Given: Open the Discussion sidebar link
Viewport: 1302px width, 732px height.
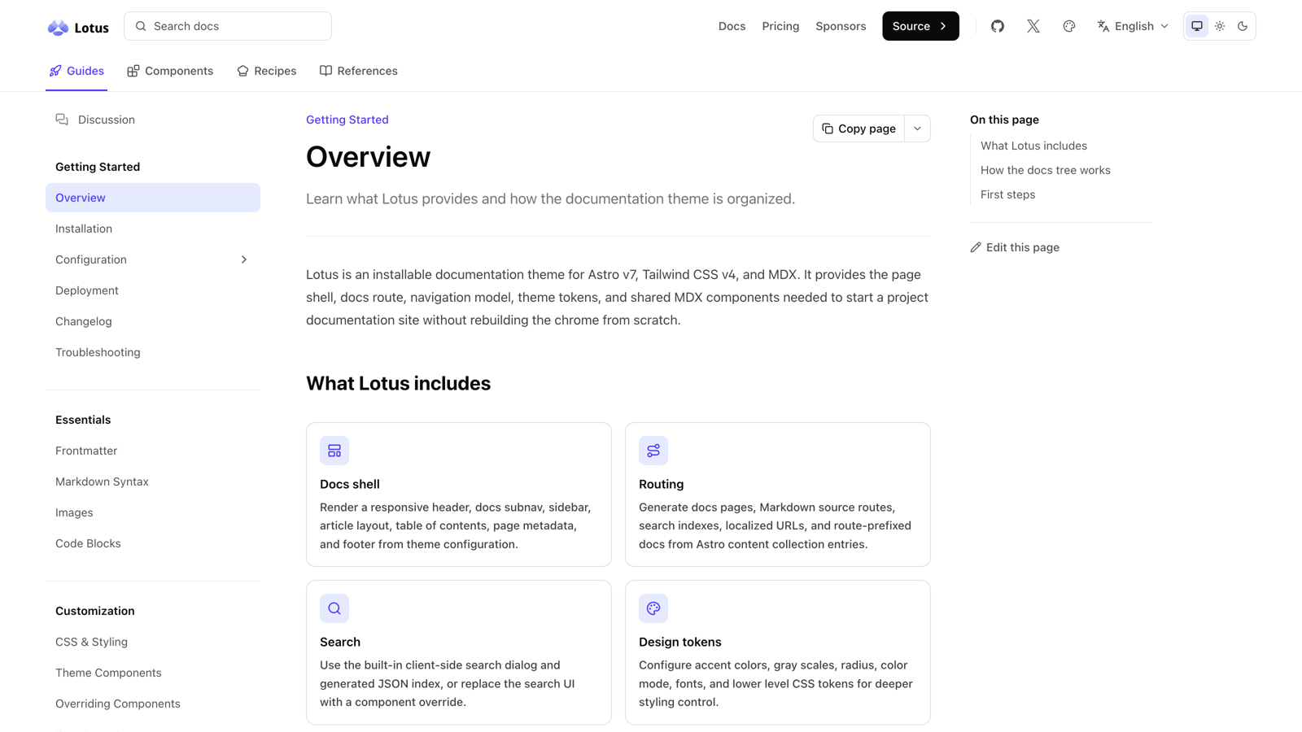Looking at the screenshot, I should [153, 120].
